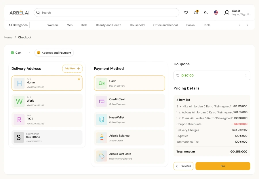259x179 pixels.
Task: Click the green Cart checkmark icon
Action: 12,53
